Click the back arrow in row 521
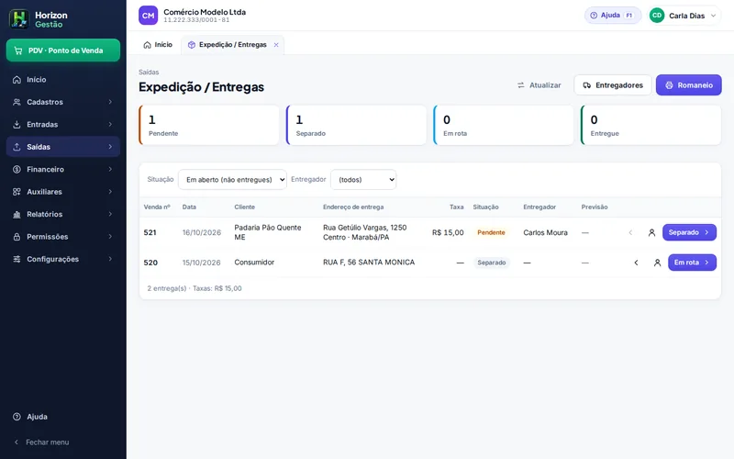This screenshot has width=734, height=459. pyautogui.click(x=630, y=233)
